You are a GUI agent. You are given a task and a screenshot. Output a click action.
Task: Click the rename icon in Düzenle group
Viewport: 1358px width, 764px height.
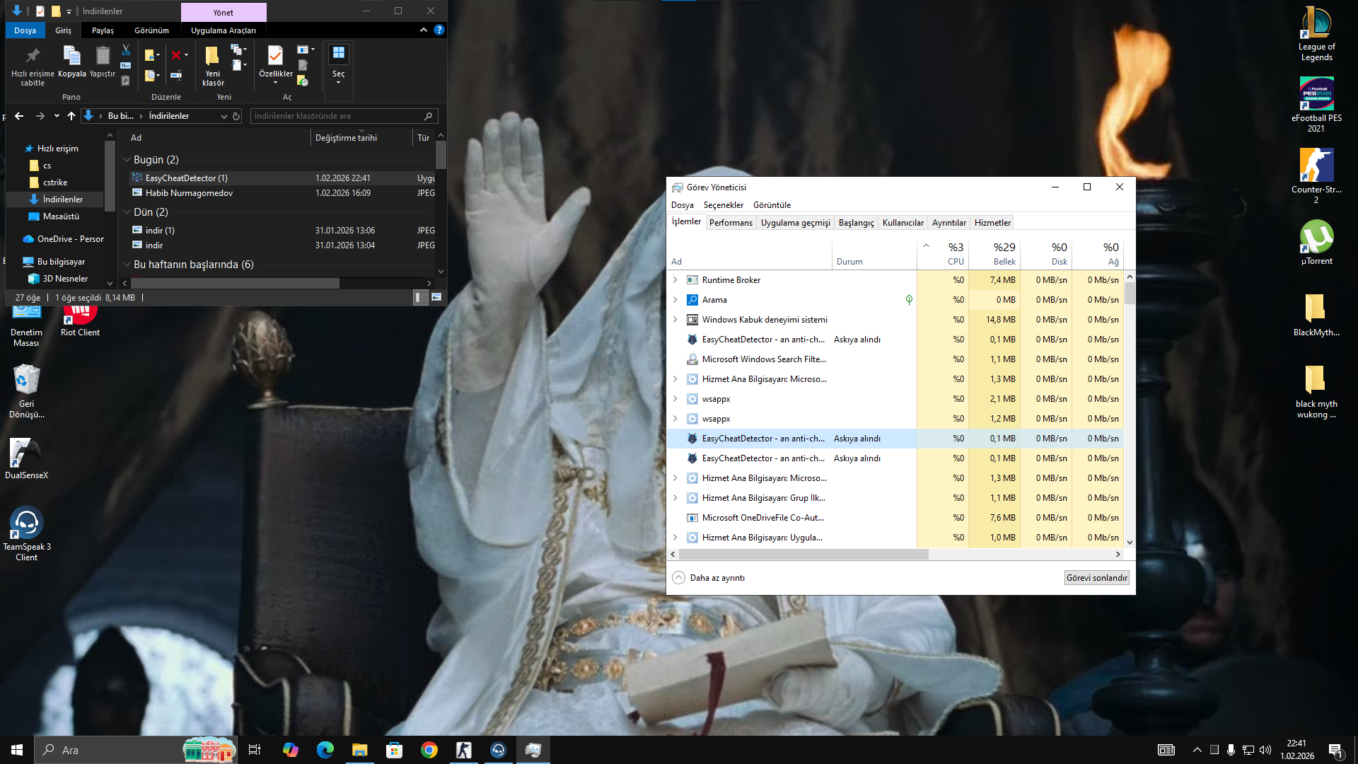176,75
